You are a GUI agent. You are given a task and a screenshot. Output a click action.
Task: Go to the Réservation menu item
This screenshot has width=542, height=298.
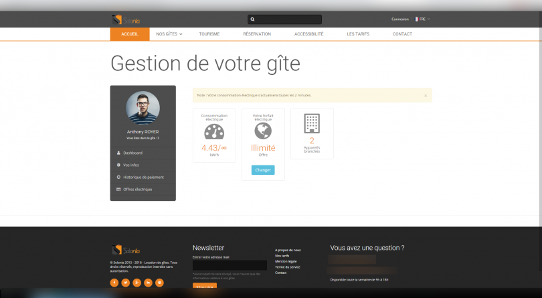click(257, 33)
